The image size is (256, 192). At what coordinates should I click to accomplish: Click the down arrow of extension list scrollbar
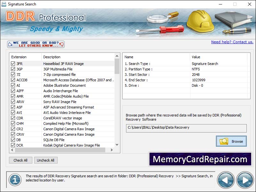pos(116,144)
